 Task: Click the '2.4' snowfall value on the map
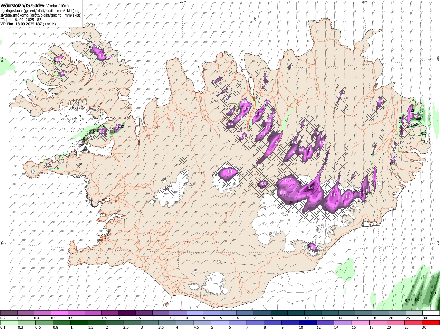click(x=309, y=150)
